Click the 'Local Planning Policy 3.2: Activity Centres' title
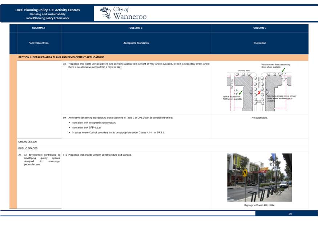The height and width of the screenshot is (225, 318). 48,10
